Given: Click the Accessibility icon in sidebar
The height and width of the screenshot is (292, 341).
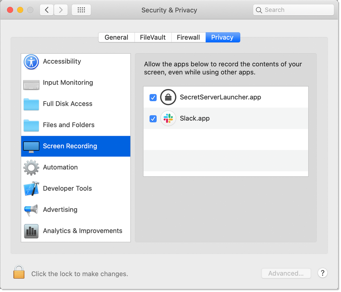Looking at the screenshot, I should [31, 62].
